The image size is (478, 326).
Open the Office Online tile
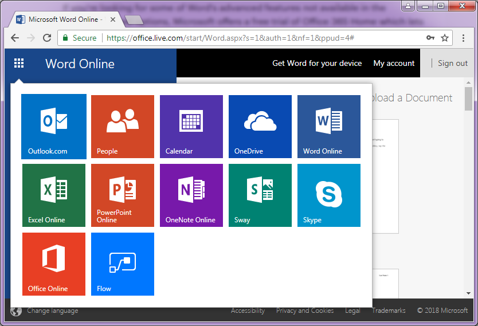54,264
